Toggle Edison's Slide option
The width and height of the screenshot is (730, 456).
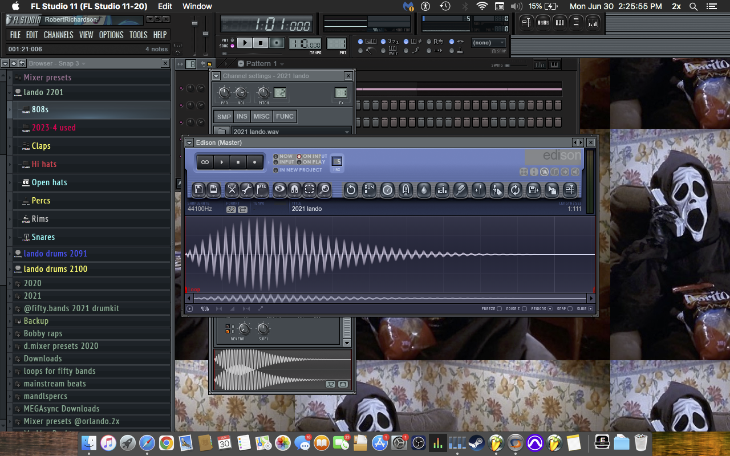click(x=590, y=309)
